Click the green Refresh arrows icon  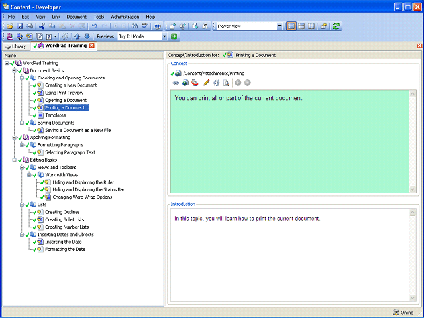(336, 26)
